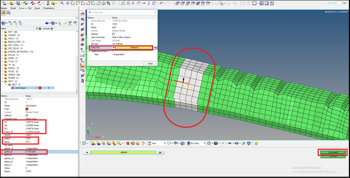Image resolution: width=350 pixels, height=178 pixels.
Task: Click the next page arrow beside the page number
Action: (335, 3)
